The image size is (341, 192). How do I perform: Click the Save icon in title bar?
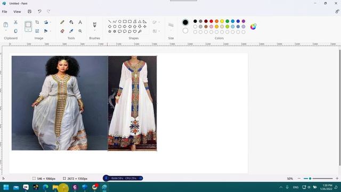coord(30,12)
